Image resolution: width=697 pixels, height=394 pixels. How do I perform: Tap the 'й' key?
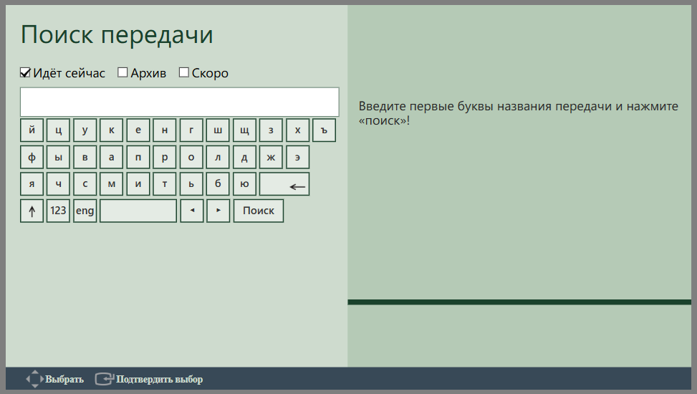point(32,130)
